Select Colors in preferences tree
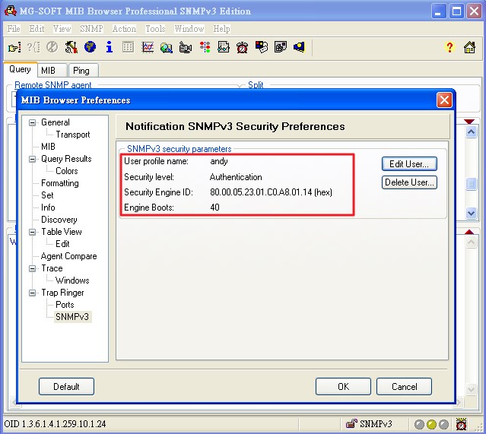Image resolution: width=486 pixels, height=434 pixels. (67, 171)
